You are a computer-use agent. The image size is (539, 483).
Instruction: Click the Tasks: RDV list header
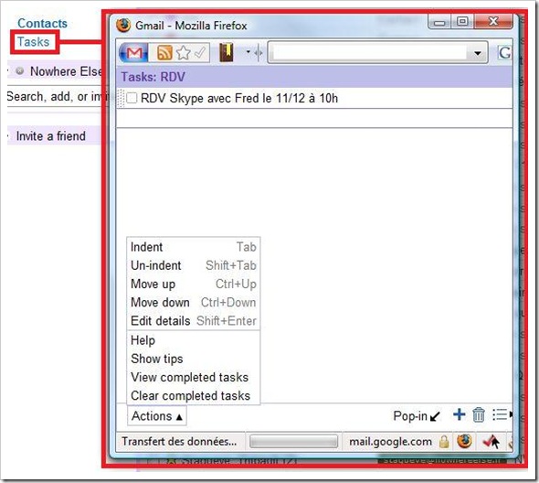(314, 77)
